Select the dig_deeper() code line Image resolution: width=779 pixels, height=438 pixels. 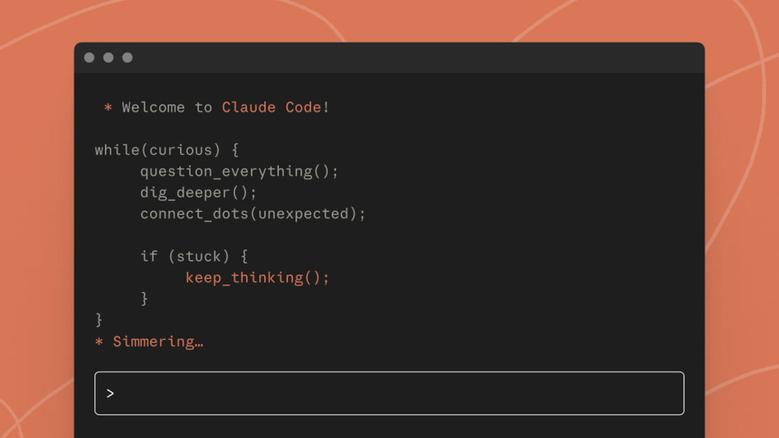(x=198, y=192)
